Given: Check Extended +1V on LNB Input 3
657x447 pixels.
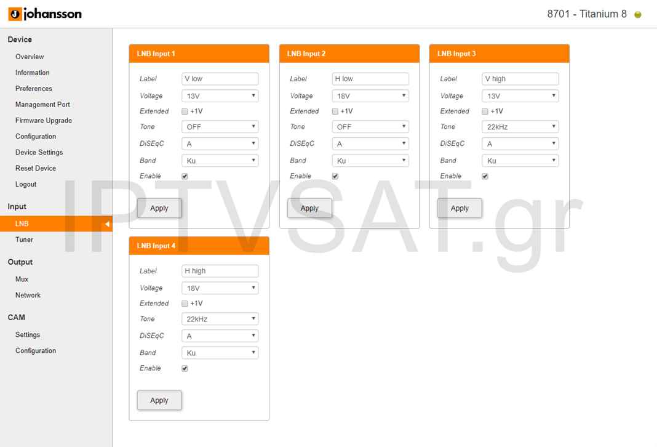Looking at the screenshot, I should (485, 111).
